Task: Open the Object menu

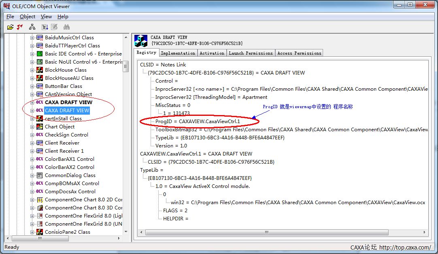Action: 28,17
